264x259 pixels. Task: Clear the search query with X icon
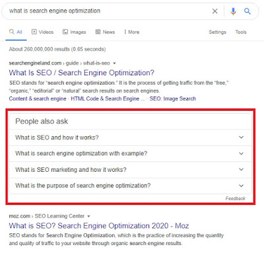coord(215,11)
